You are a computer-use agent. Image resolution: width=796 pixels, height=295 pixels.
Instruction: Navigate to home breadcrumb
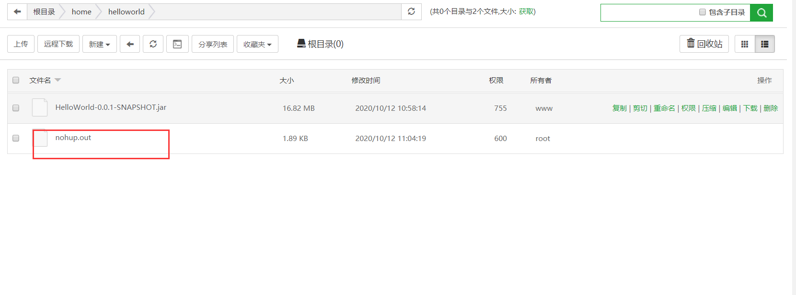(x=81, y=12)
